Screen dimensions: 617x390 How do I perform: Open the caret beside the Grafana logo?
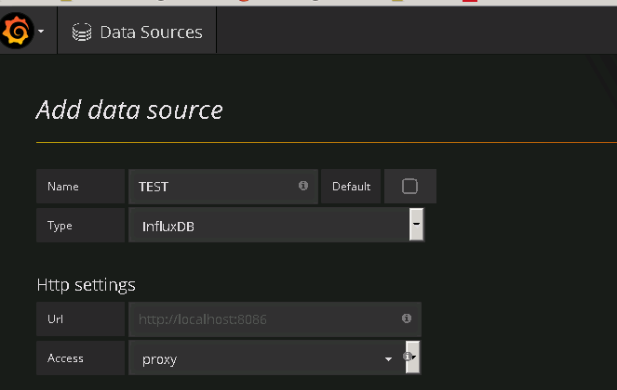coord(41,32)
